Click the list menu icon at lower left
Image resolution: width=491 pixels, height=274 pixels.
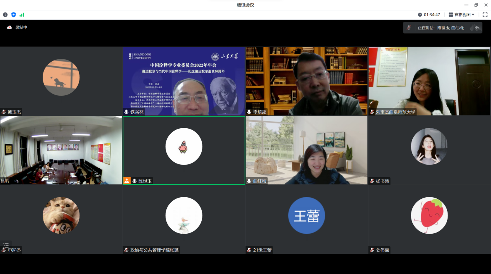coord(6,245)
